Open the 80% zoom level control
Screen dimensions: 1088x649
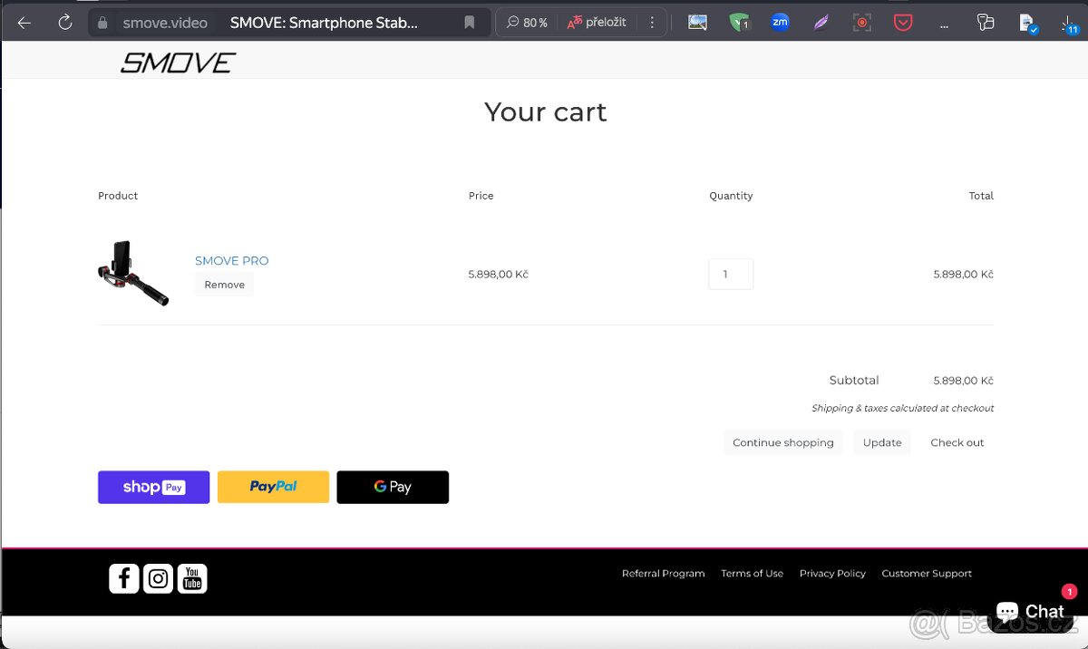coord(527,23)
